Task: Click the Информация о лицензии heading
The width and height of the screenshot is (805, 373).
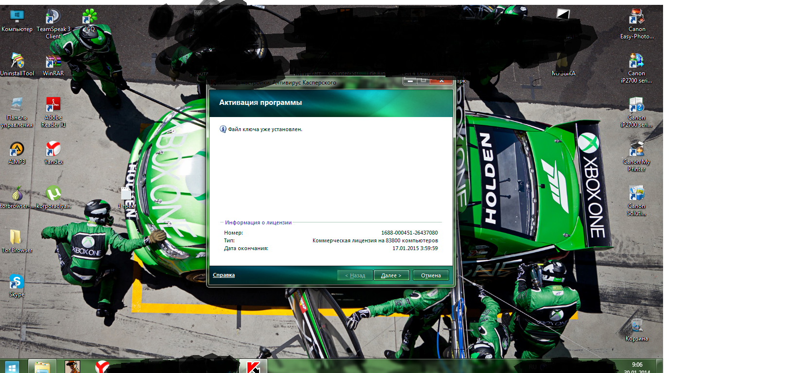Action: [258, 222]
